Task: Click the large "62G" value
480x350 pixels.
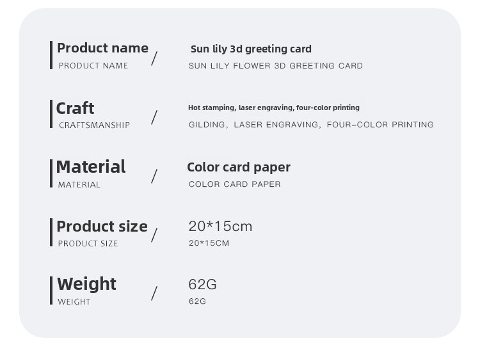Action: coord(202,285)
